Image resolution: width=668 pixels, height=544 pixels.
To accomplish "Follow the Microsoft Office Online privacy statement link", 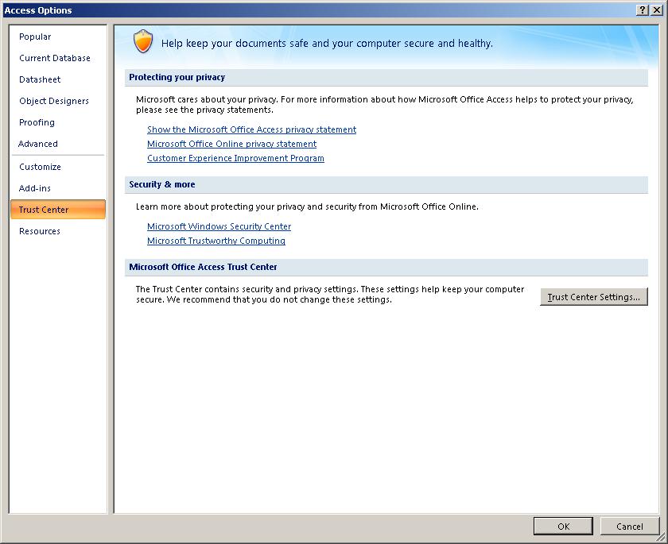I will 231,144.
